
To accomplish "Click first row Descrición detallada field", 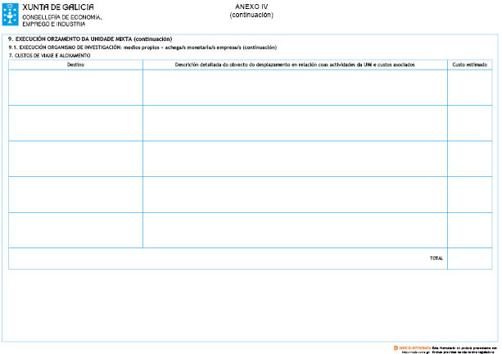I will point(295,88).
